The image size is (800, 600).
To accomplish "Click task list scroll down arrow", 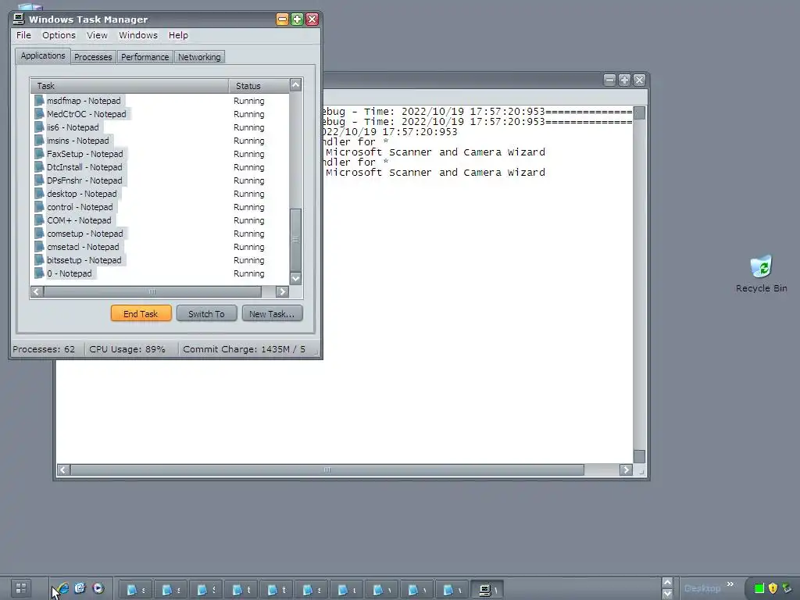I will click(x=295, y=279).
